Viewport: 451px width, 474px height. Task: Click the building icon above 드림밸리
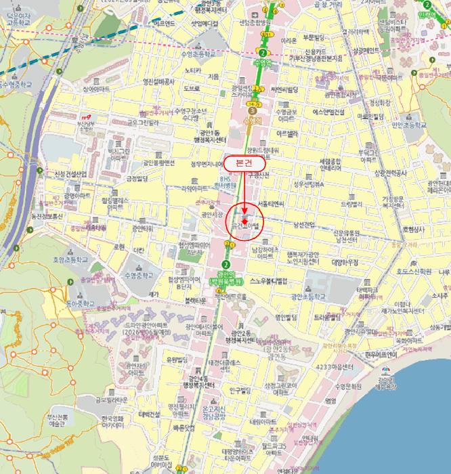coord(351,197)
